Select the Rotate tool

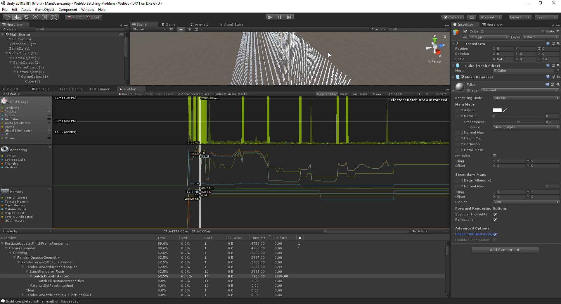[26, 17]
